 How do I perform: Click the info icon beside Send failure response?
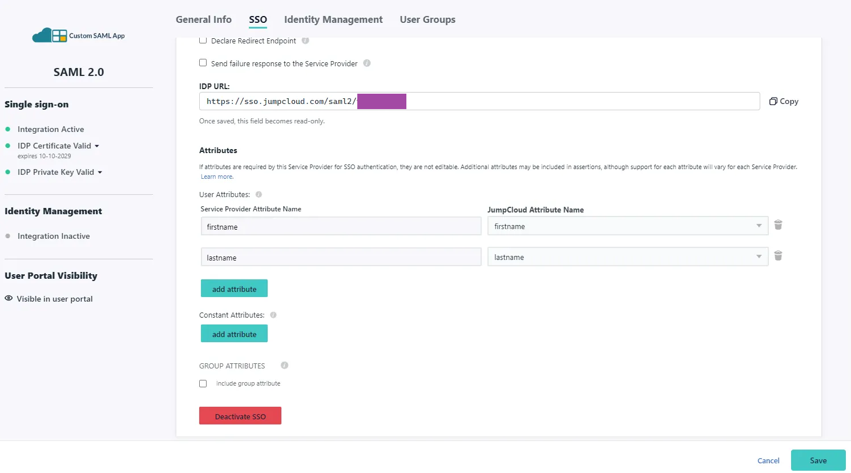point(367,63)
